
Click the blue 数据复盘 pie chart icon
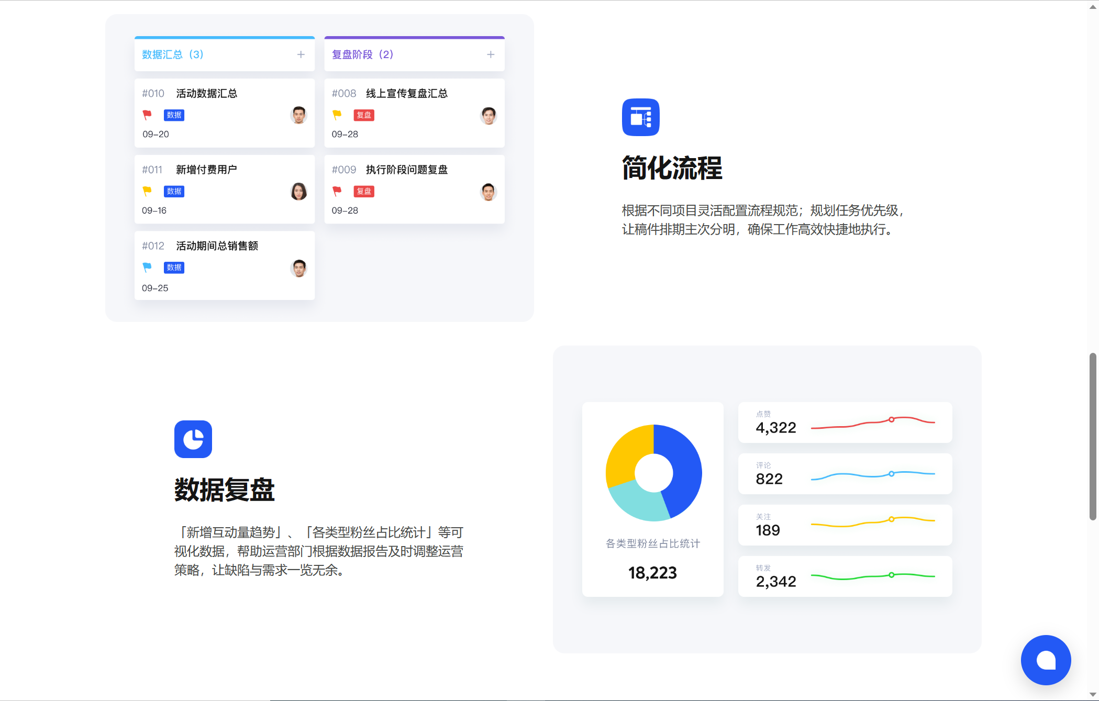(x=193, y=439)
